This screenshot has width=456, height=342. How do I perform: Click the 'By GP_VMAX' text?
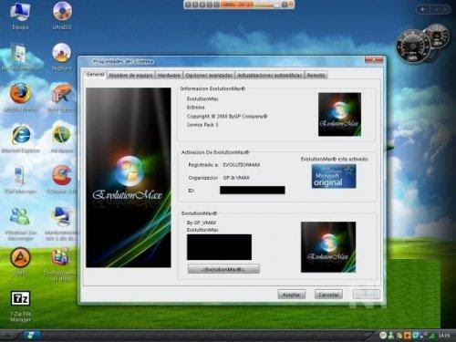(202, 223)
